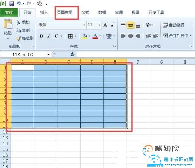Select column G header
The height and width of the screenshot is (168, 195).
[162, 62]
